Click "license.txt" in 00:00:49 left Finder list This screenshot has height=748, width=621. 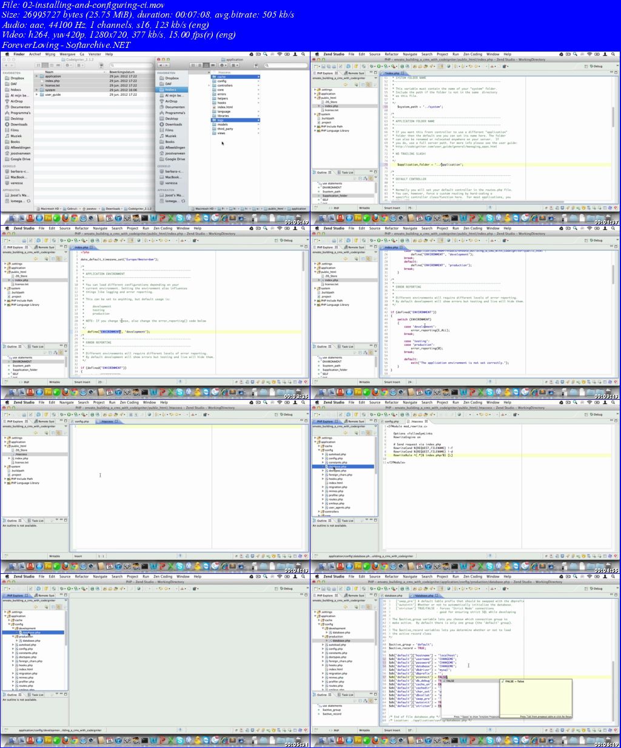pos(52,86)
